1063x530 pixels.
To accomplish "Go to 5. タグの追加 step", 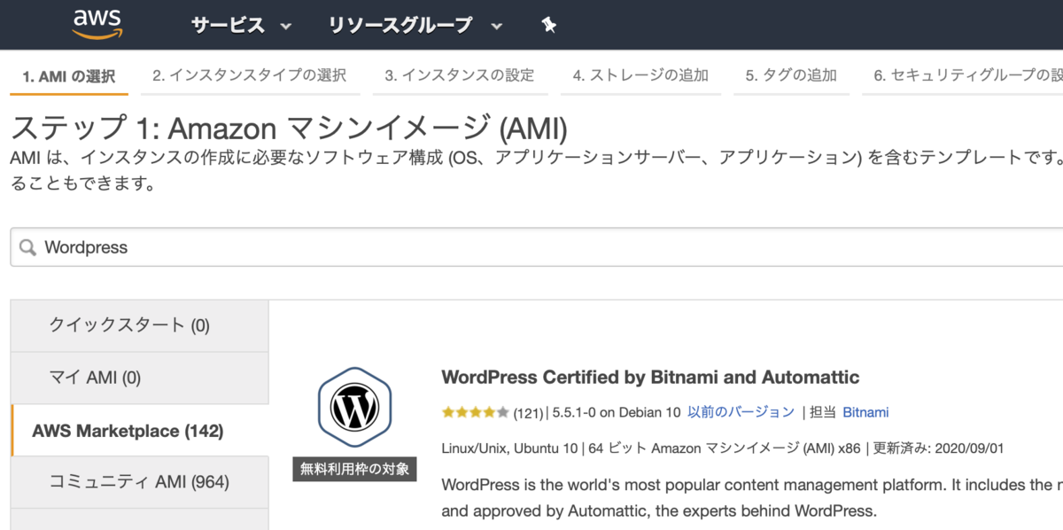I will 790,76.
